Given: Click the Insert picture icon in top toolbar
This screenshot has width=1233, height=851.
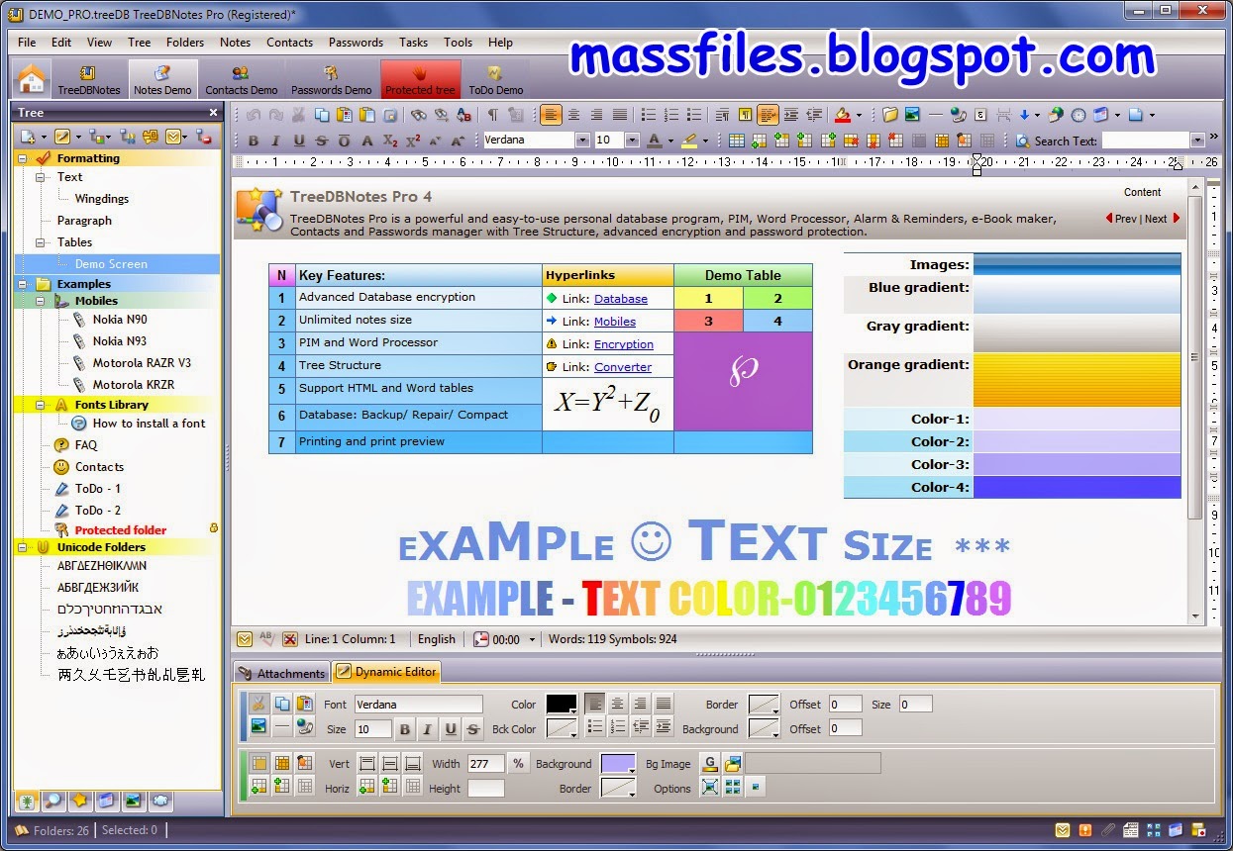Looking at the screenshot, I should click(912, 115).
